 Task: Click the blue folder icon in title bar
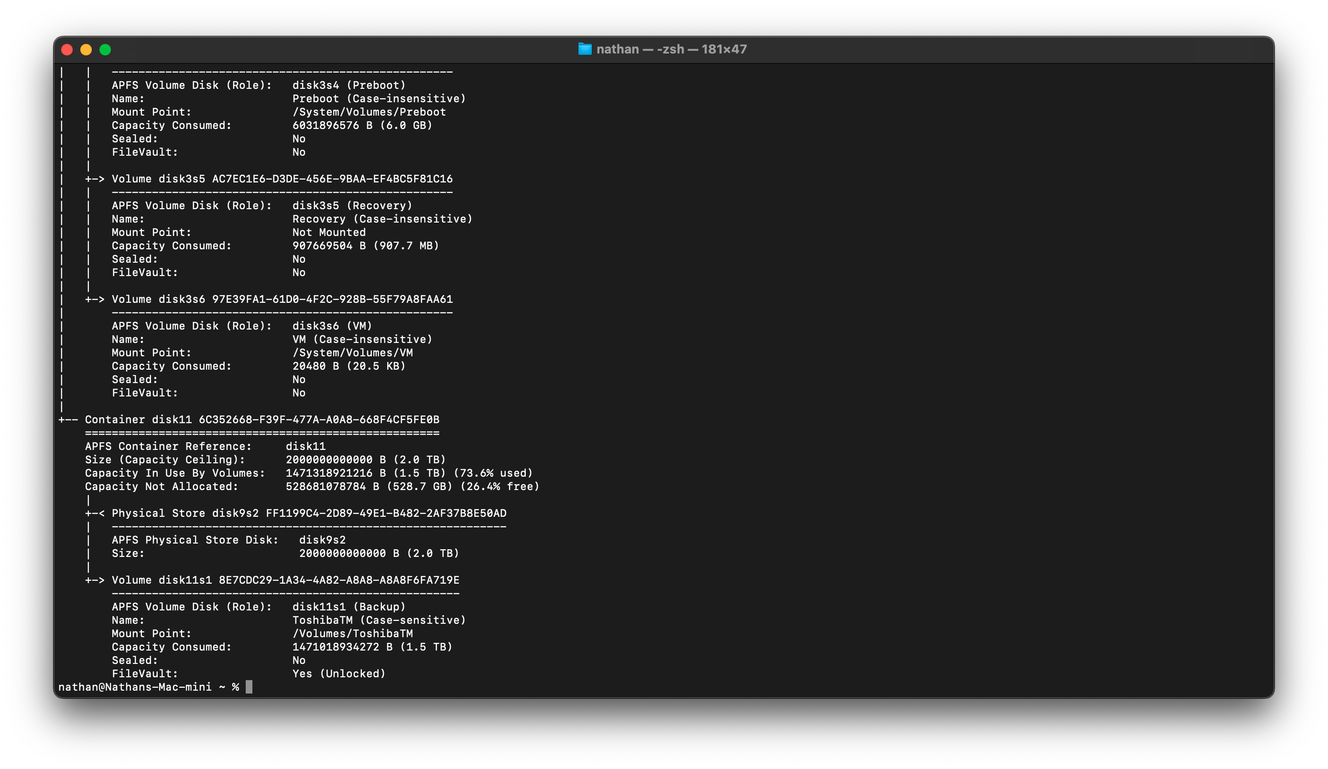[585, 49]
